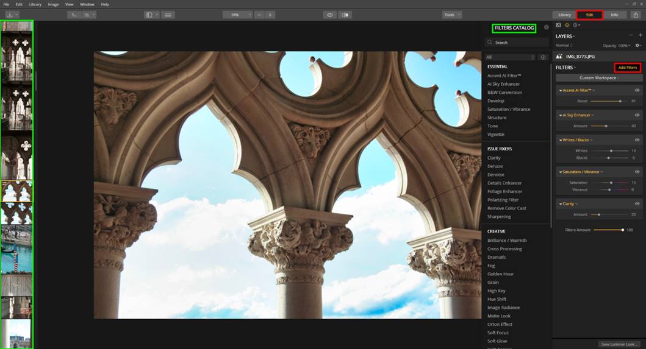Toggle visibility of Whites / Blacks filter
Viewport: 646px width, 349px height.
click(637, 140)
